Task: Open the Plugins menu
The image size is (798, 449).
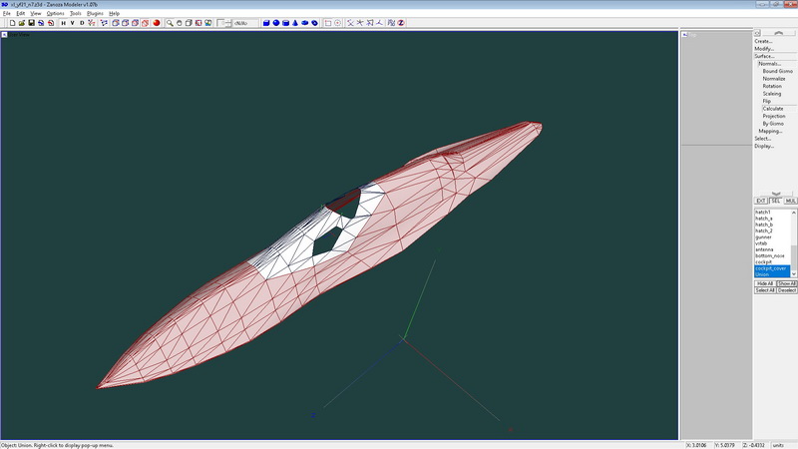Action: tap(95, 13)
